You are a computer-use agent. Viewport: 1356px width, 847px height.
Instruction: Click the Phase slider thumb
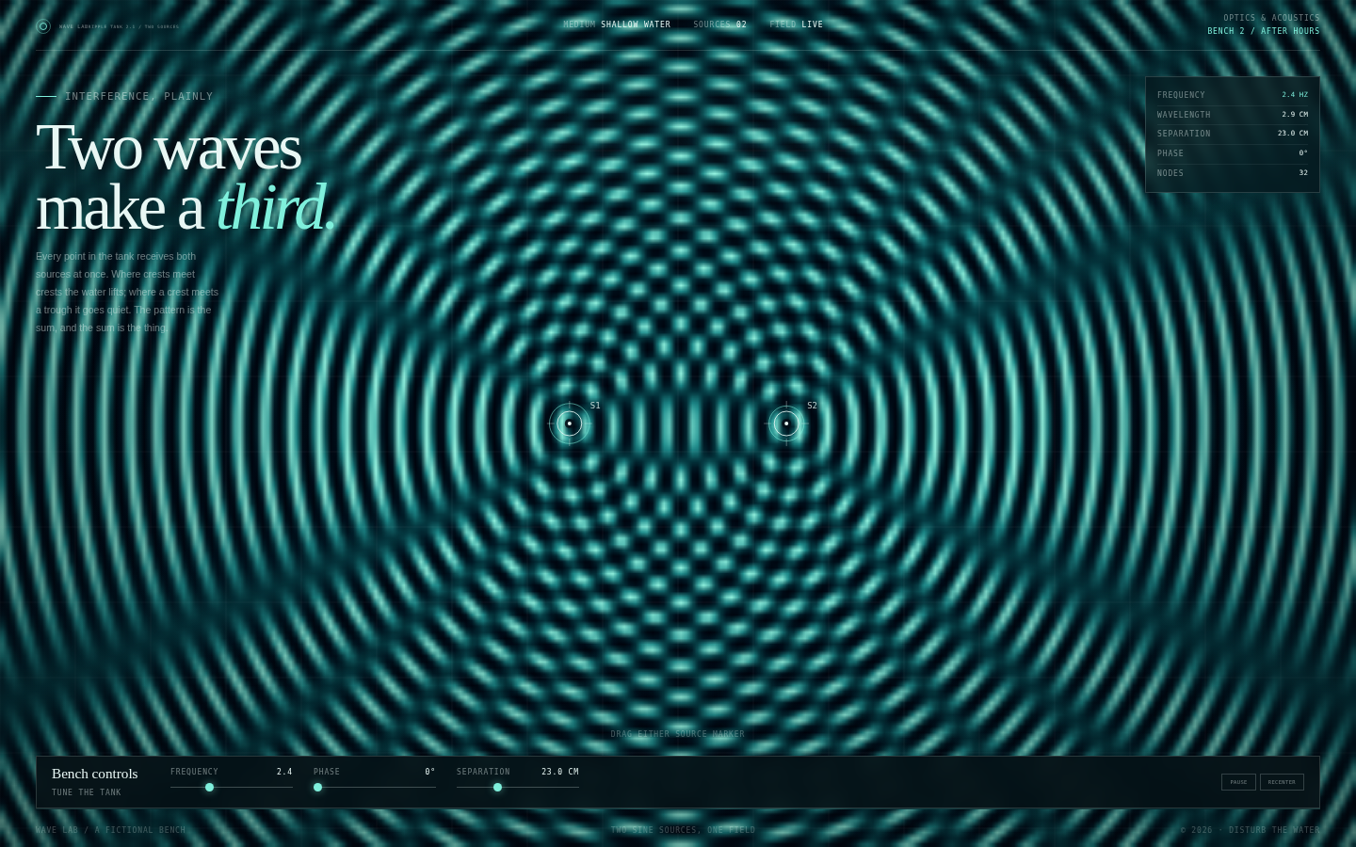point(317,788)
